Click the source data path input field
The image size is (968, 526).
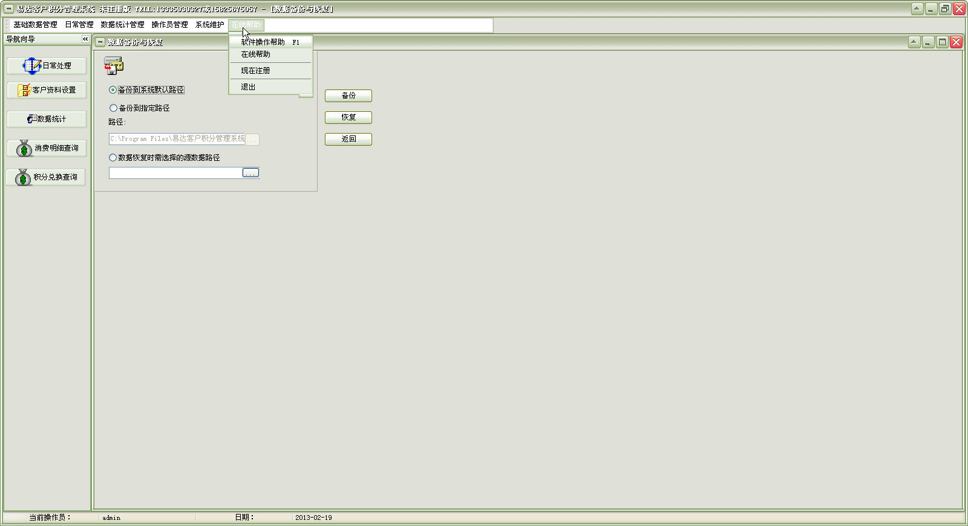pos(175,173)
